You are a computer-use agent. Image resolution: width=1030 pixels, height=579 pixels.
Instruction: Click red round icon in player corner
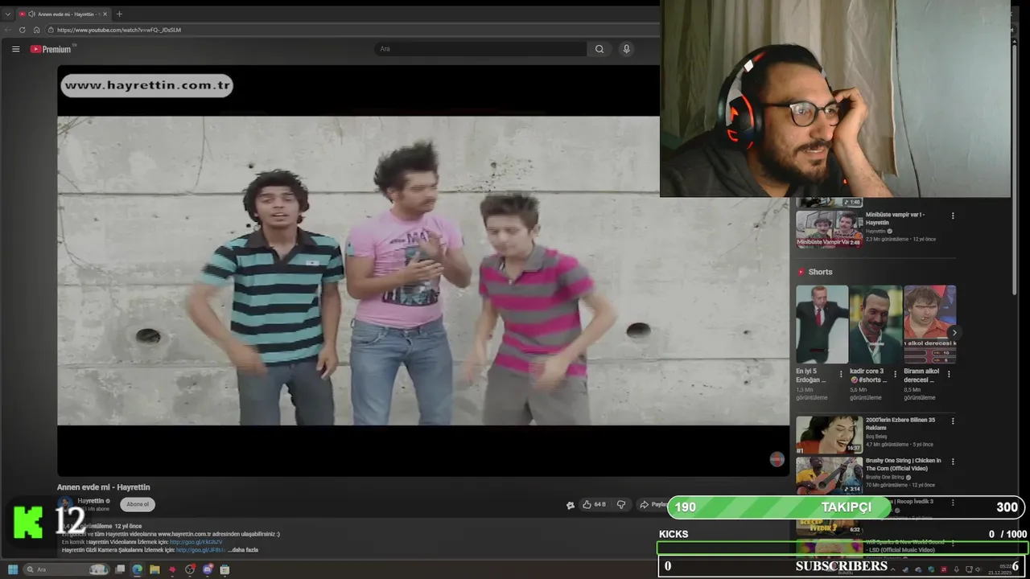tap(777, 458)
